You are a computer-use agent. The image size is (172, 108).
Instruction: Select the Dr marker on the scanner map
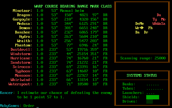click(146, 32)
